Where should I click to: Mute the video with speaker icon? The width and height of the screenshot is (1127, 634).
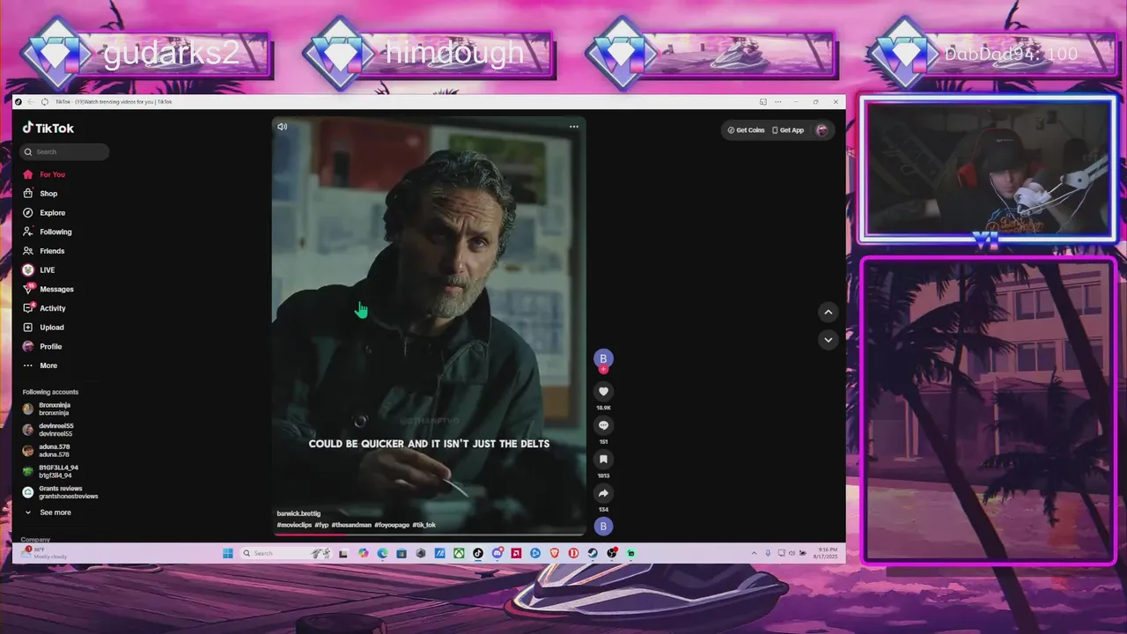[x=283, y=127]
